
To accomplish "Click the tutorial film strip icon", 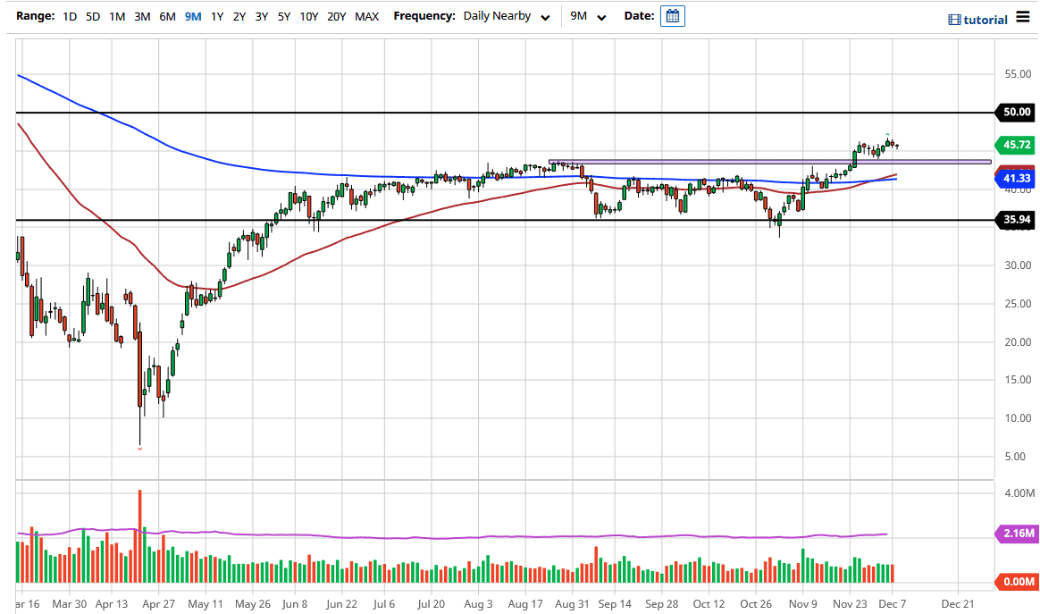I will (956, 15).
